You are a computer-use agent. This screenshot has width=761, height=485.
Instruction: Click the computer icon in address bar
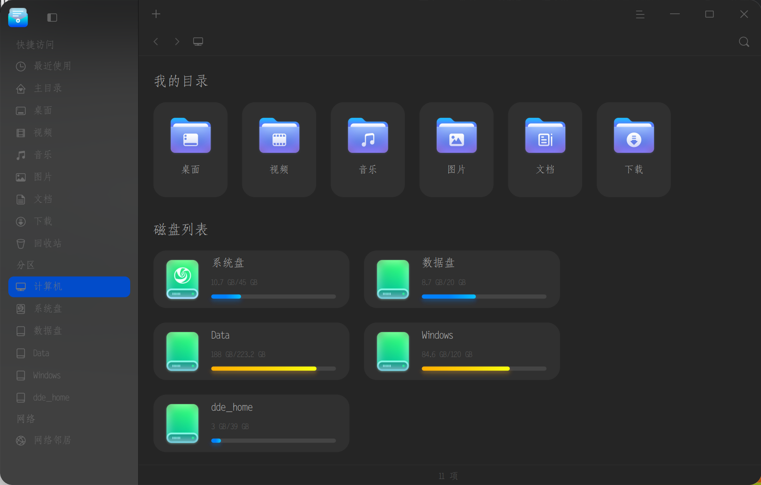point(198,42)
